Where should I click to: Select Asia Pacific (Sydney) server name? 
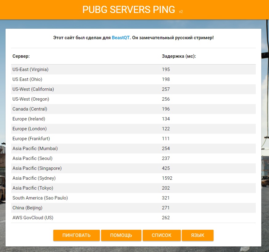(x=34, y=178)
